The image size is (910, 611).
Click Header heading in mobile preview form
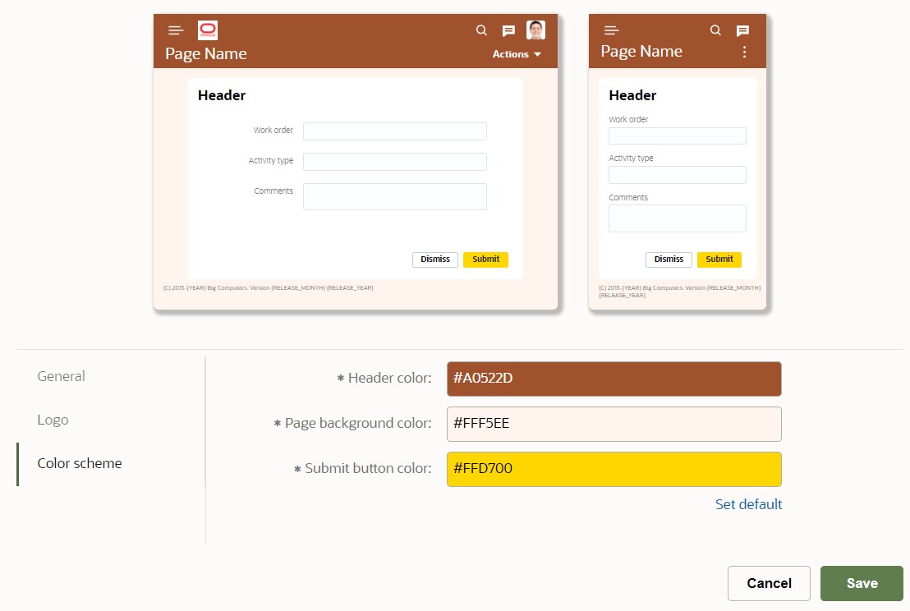632,95
